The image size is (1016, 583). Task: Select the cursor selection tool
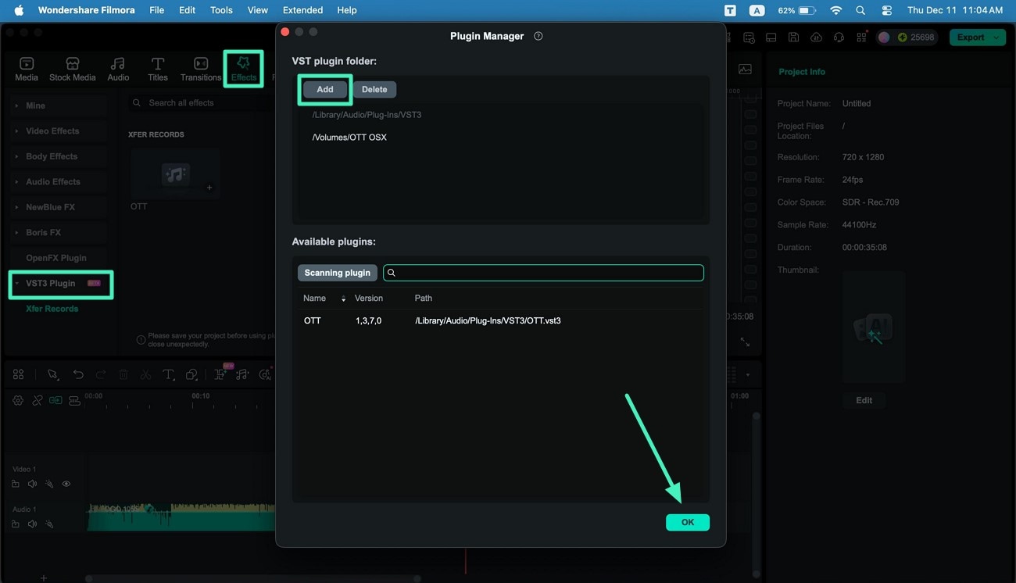click(53, 374)
